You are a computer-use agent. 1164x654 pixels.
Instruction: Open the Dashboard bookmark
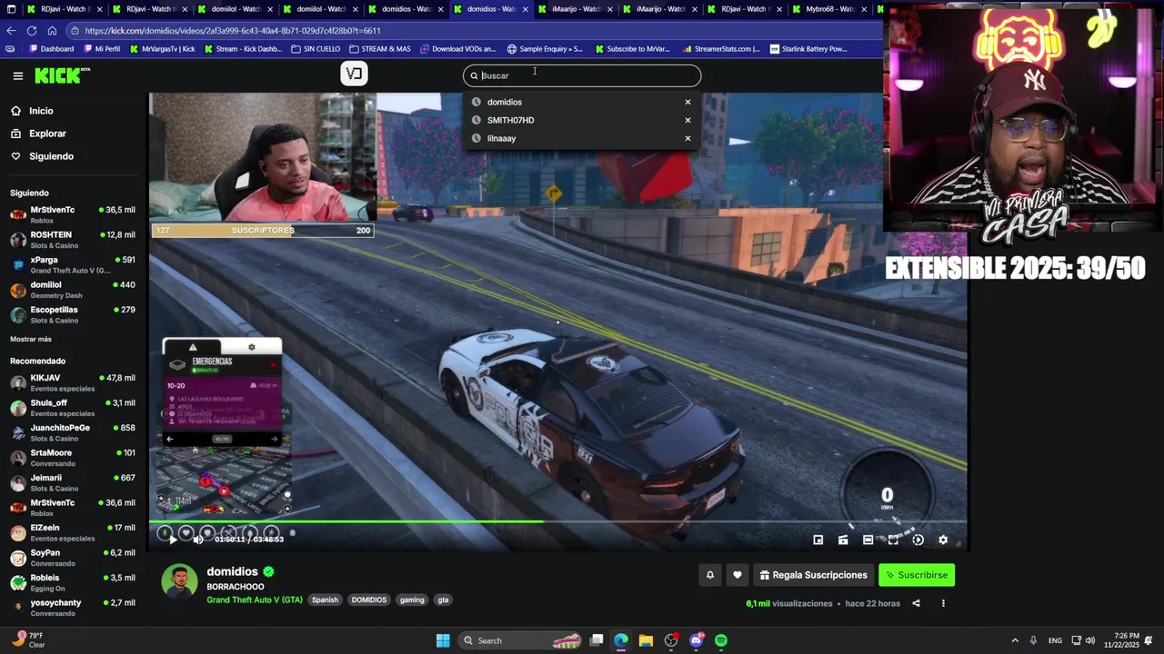pyautogui.click(x=52, y=49)
